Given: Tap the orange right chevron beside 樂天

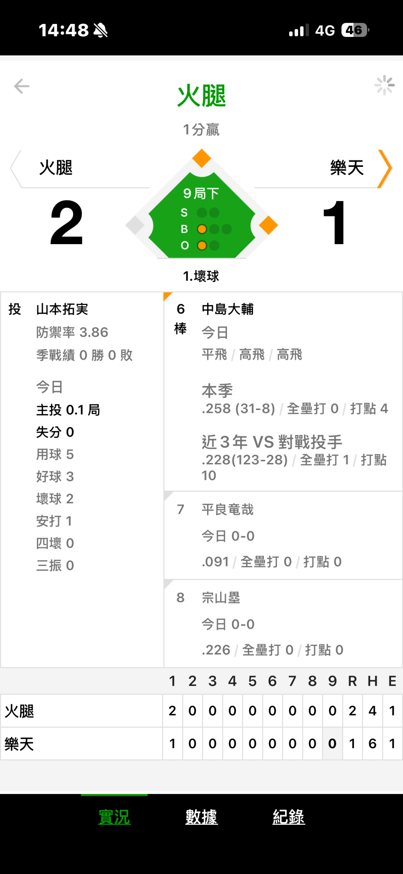Looking at the screenshot, I should click(x=385, y=168).
